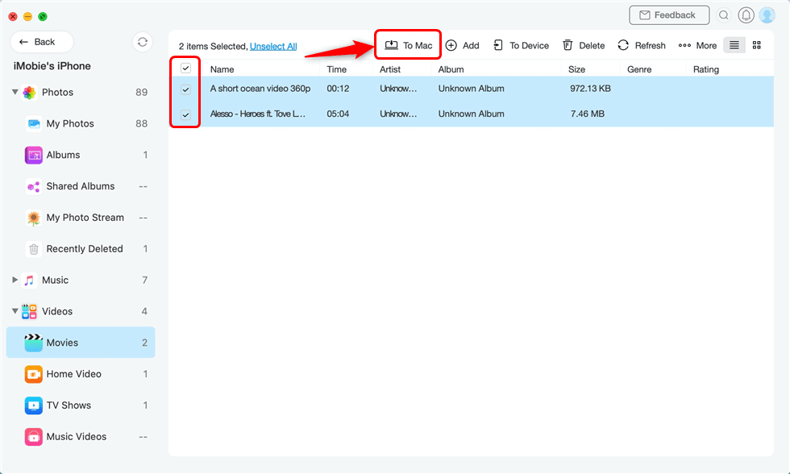Open the Albums sidebar item

point(81,155)
